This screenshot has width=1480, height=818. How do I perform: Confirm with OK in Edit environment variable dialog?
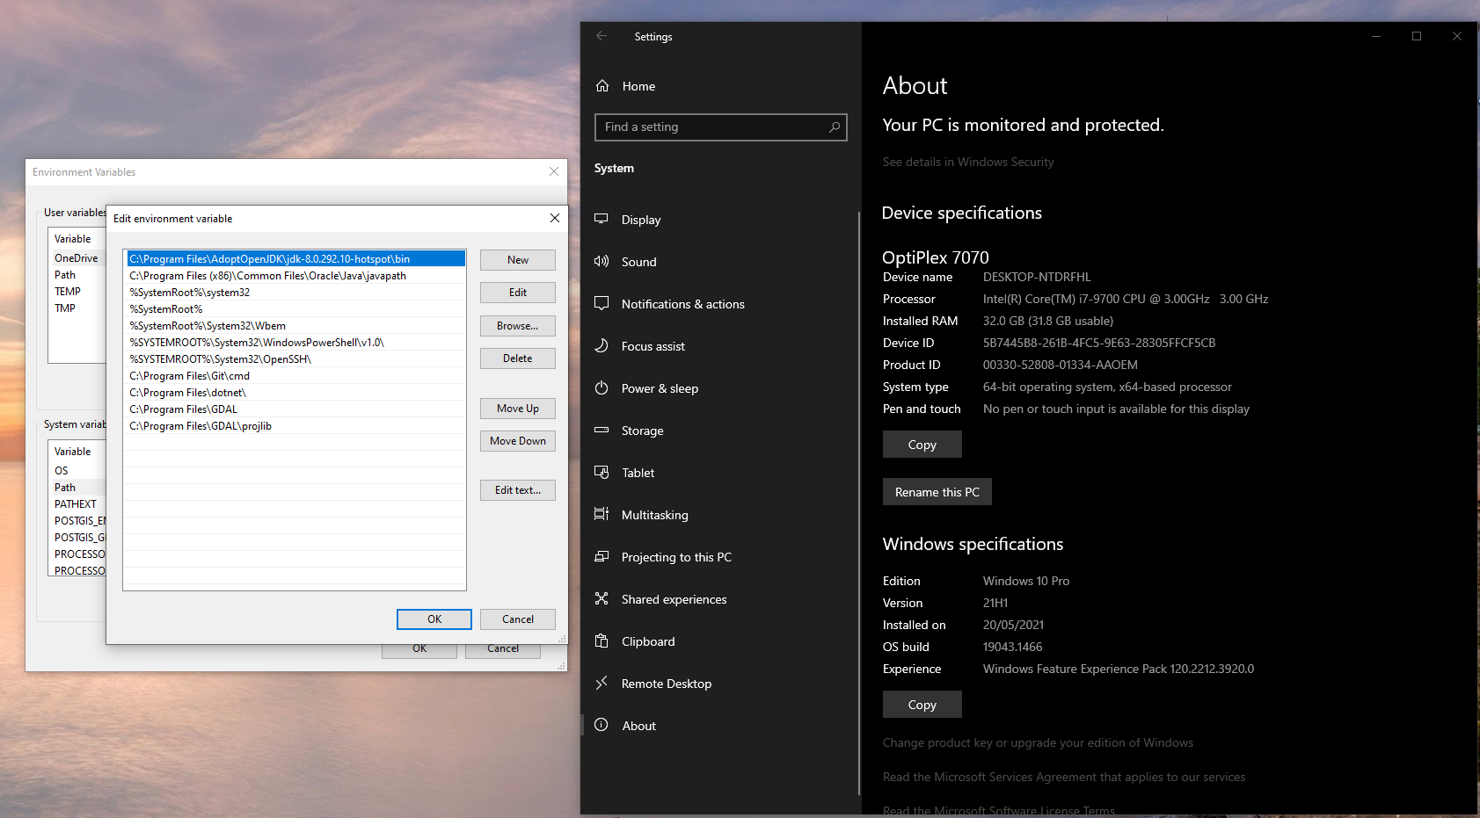point(434,619)
